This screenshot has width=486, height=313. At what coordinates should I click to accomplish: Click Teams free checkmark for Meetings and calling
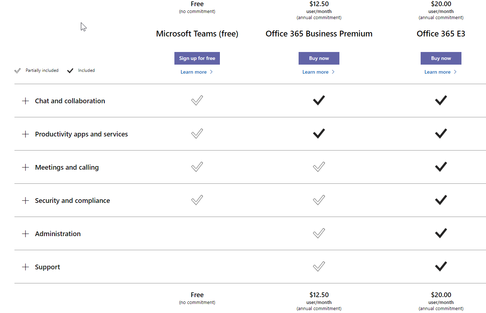click(x=197, y=167)
